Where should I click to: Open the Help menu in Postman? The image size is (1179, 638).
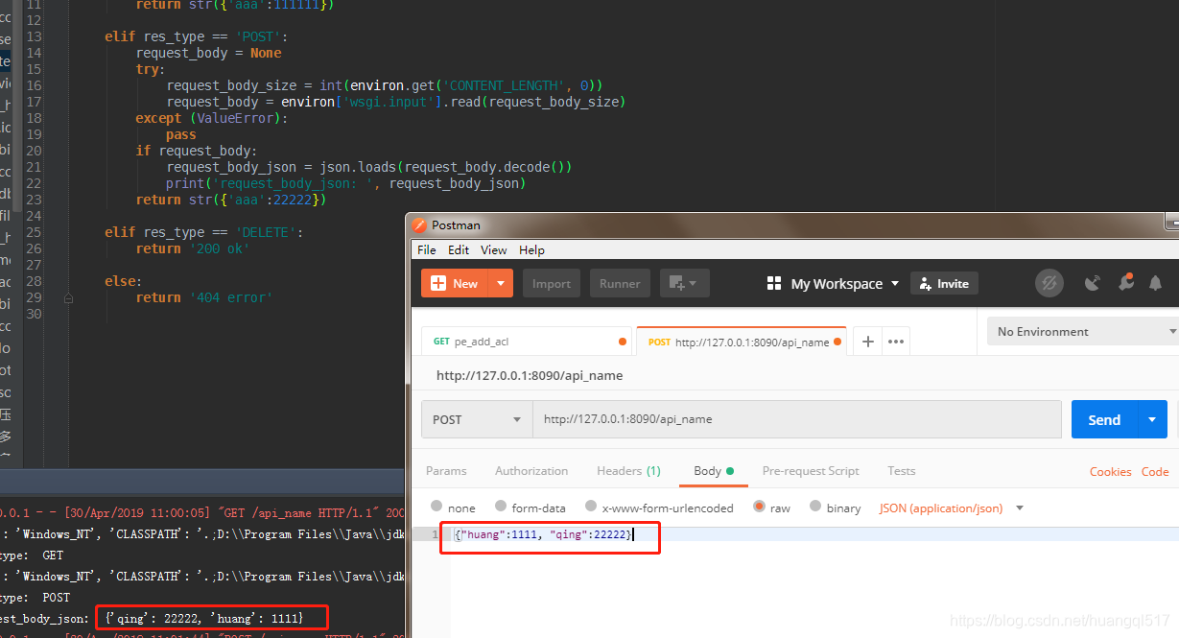coord(531,249)
